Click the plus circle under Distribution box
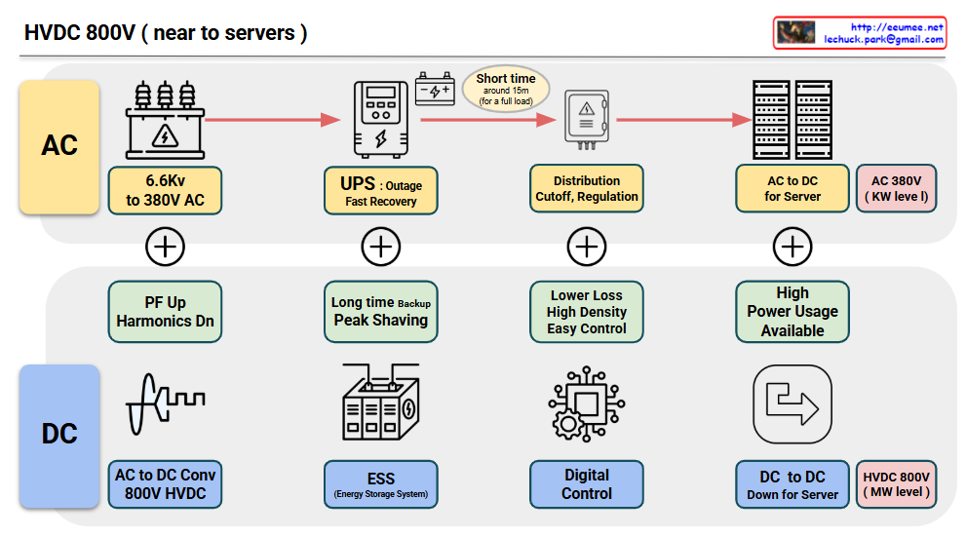The height and width of the screenshot is (537, 966). coord(587,247)
